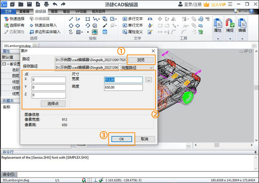
Task: Open the 默认值 properties selector
Action: (11, 57)
